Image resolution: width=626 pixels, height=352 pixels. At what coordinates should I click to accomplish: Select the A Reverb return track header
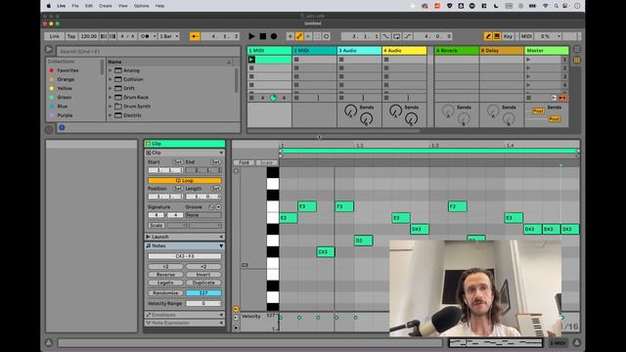(x=457, y=51)
